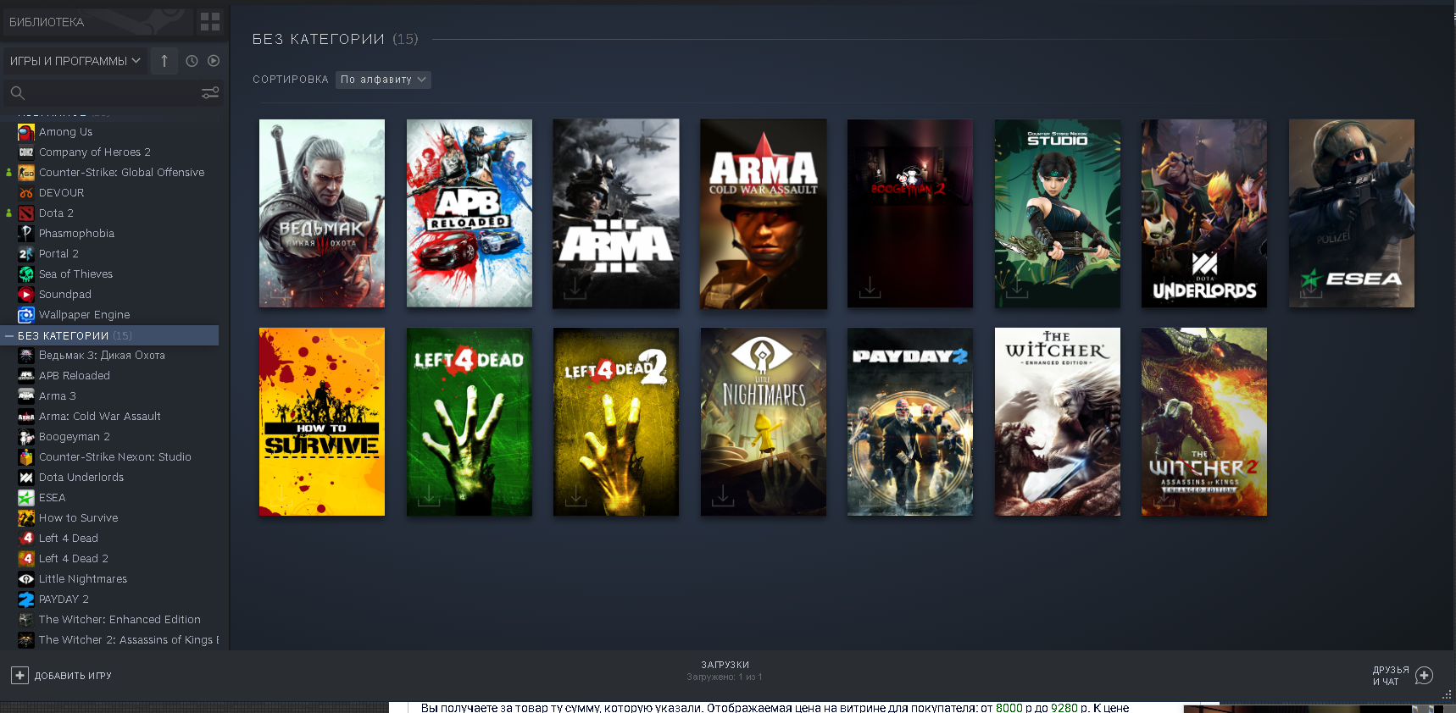Open Left 4 Dead 2 cover tile

pos(616,422)
